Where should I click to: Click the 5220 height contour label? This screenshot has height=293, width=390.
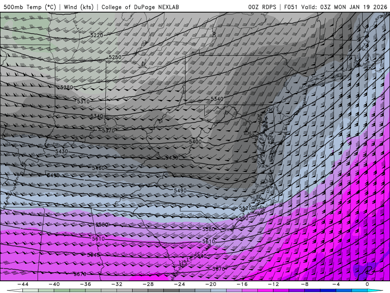tap(97, 35)
